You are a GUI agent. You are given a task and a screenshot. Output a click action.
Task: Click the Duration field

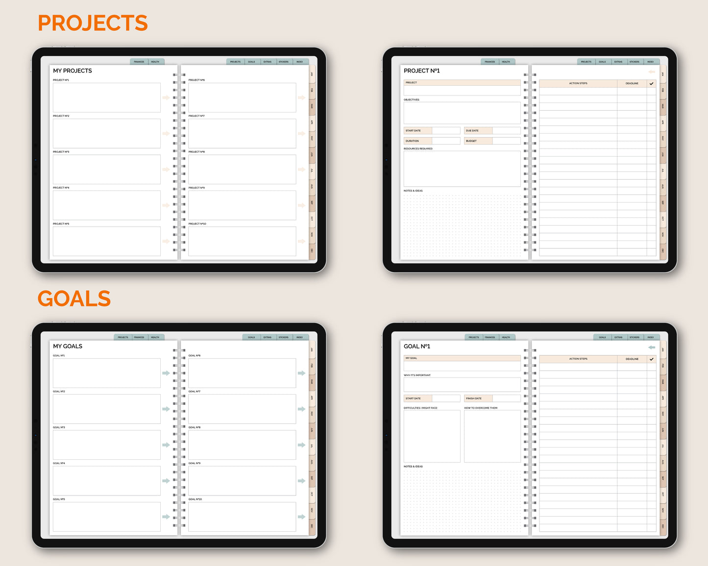pos(446,141)
